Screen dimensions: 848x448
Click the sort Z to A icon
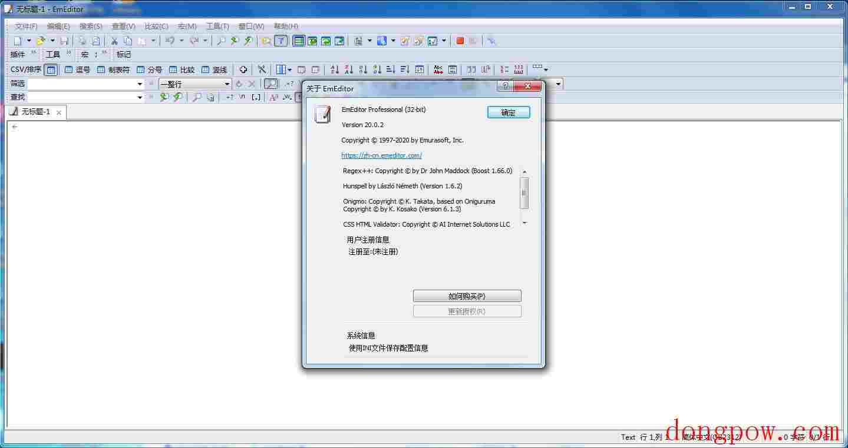349,69
